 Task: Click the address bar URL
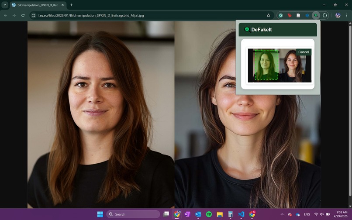(x=91, y=15)
